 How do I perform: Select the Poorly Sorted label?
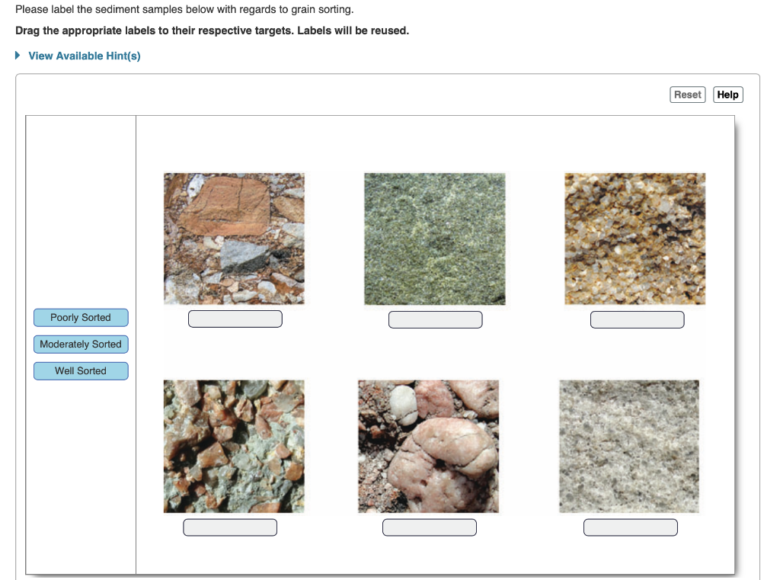pyautogui.click(x=81, y=317)
